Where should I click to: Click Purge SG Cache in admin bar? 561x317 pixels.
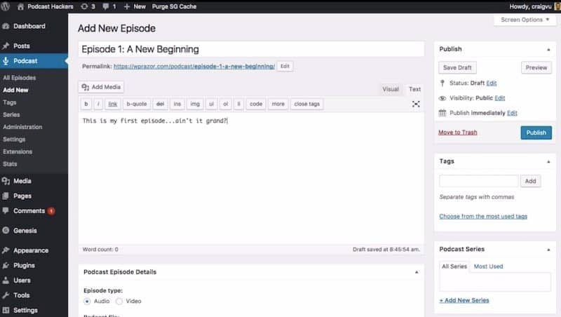click(174, 6)
